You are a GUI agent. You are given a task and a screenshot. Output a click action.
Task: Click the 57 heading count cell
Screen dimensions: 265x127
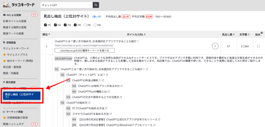228,46
